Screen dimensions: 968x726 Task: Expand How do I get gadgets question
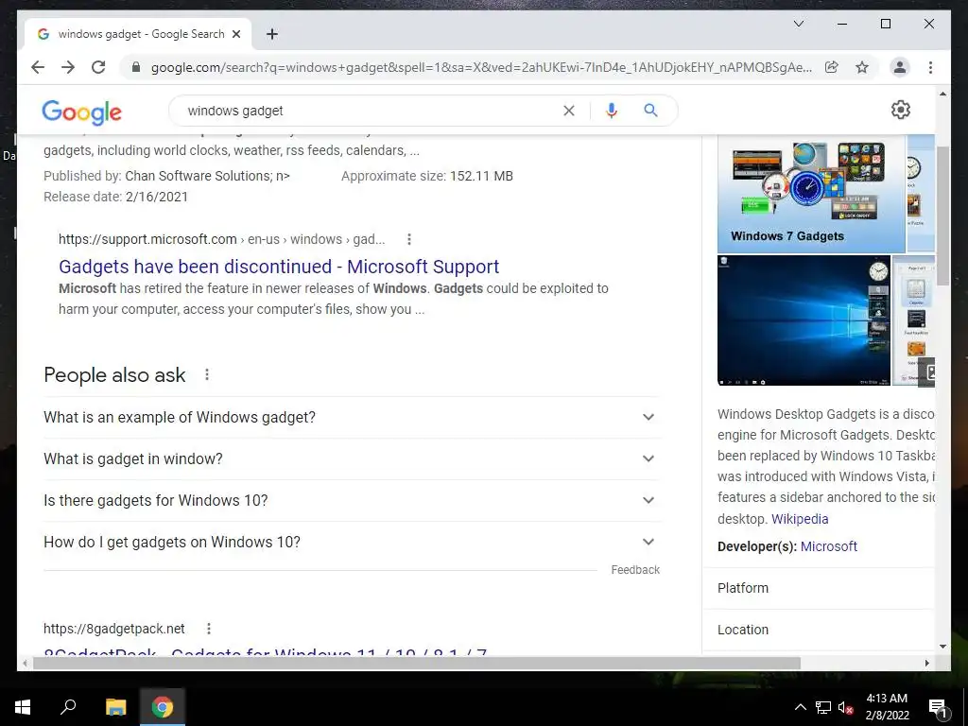352,542
